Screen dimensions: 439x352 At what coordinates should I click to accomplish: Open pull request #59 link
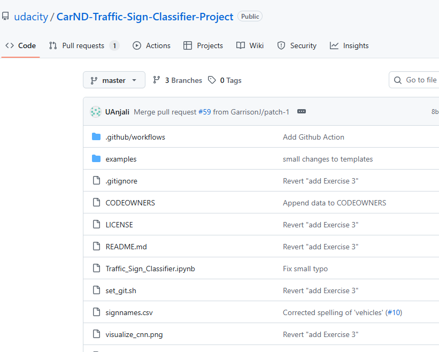click(204, 112)
